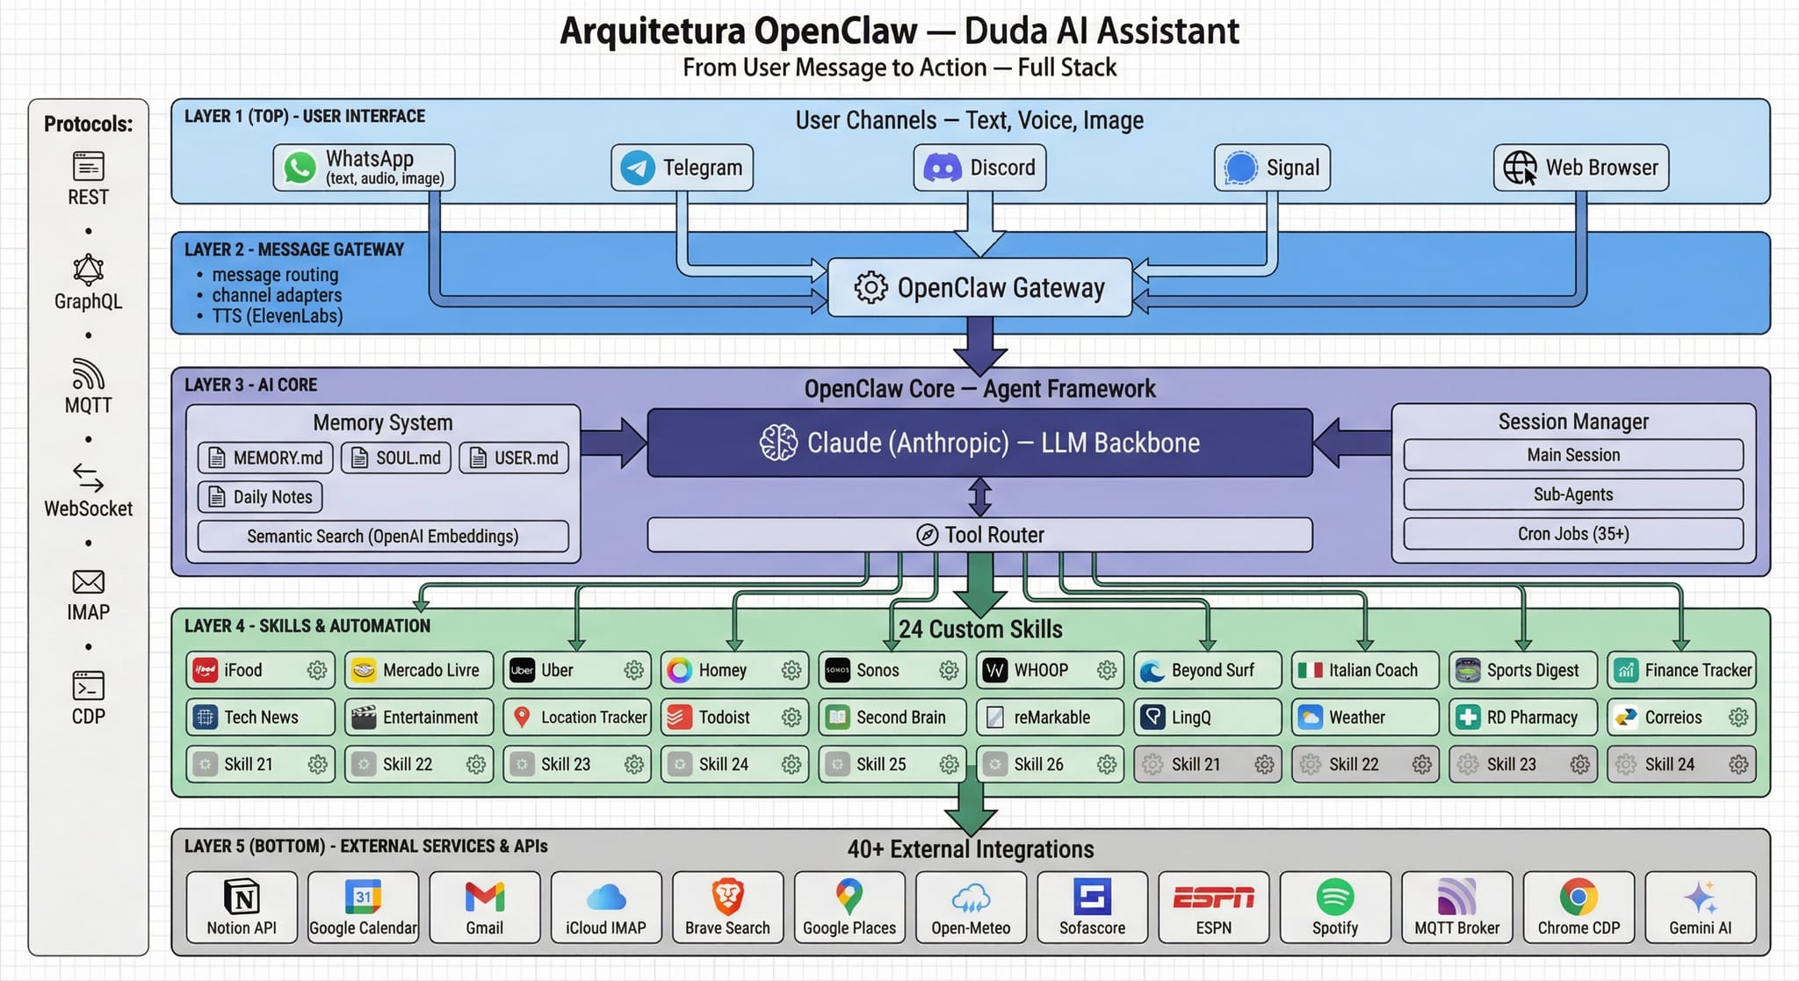This screenshot has height=981, width=1799.
Task: Click the Claude LLM Backbone block
Action: tap(979, 443)
